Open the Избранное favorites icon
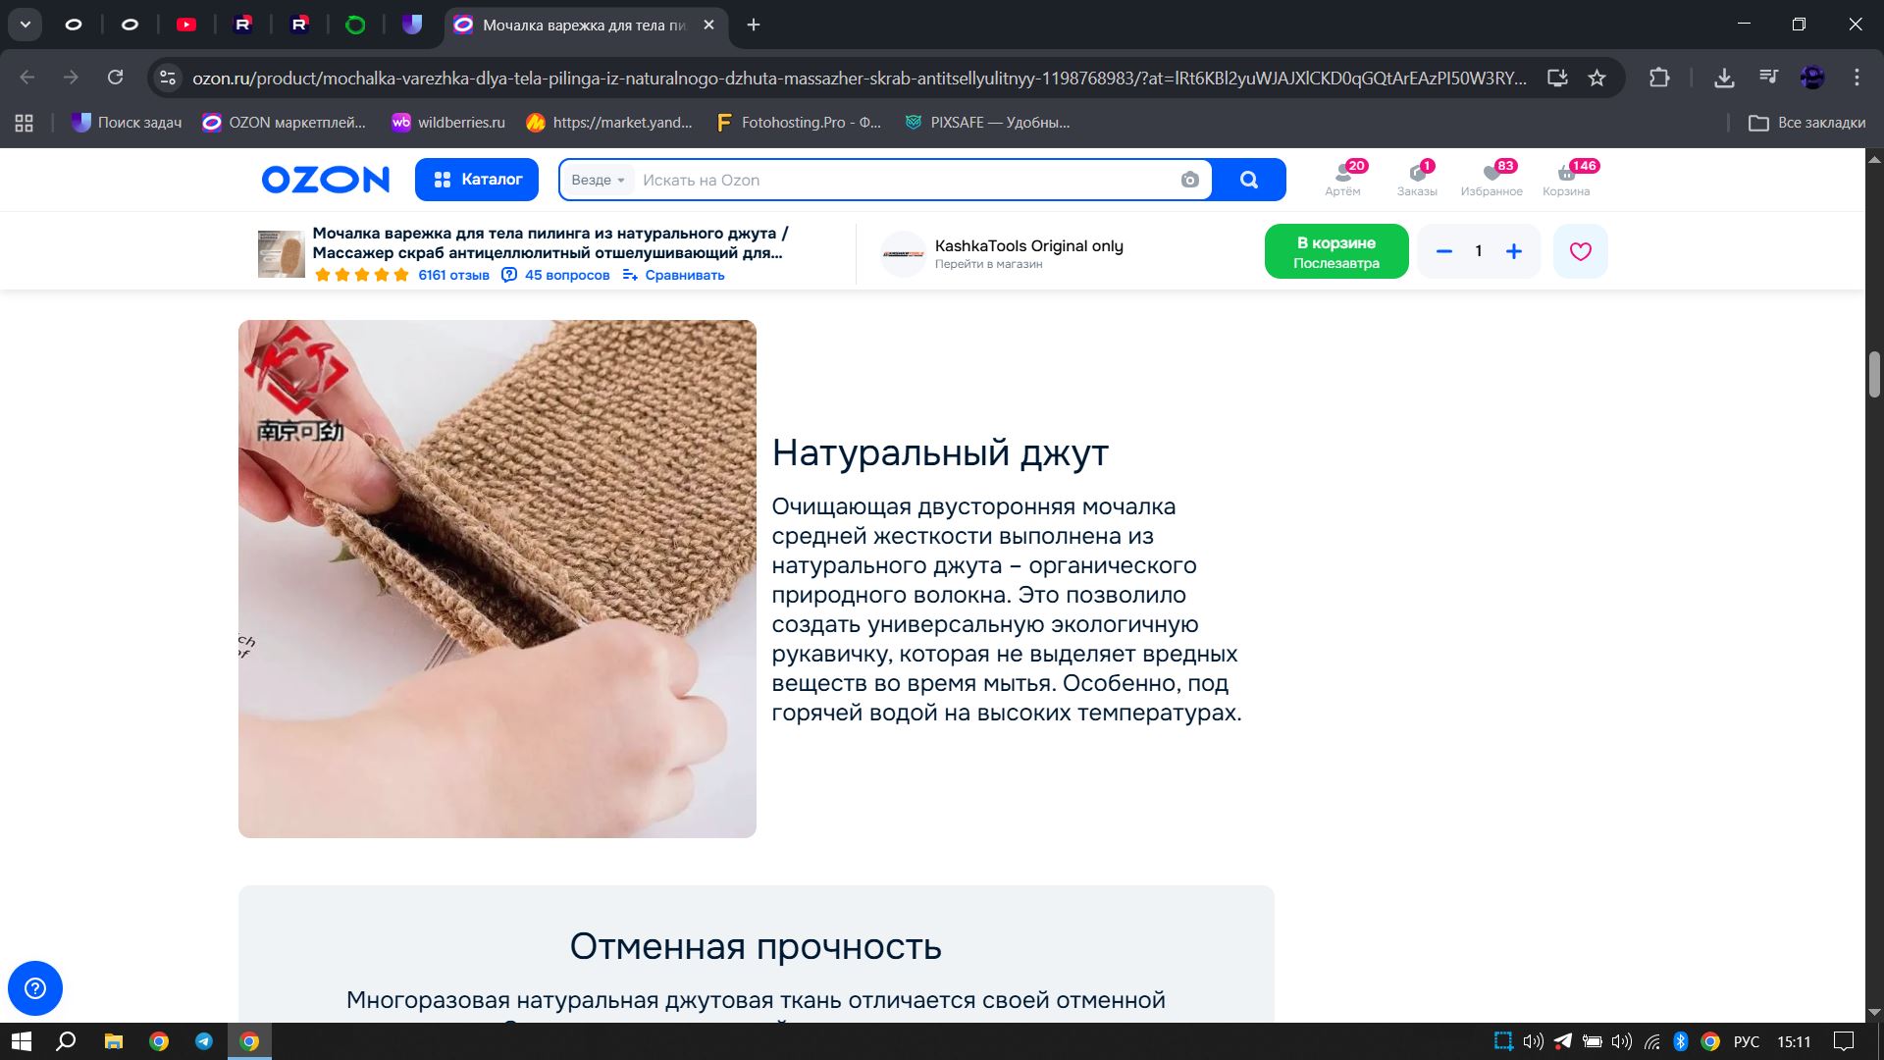 pos(1491,179)
